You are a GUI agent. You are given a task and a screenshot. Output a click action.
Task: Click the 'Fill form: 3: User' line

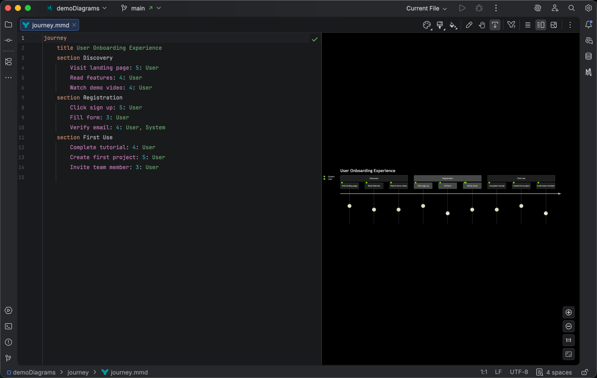click(x=99, y=117)
